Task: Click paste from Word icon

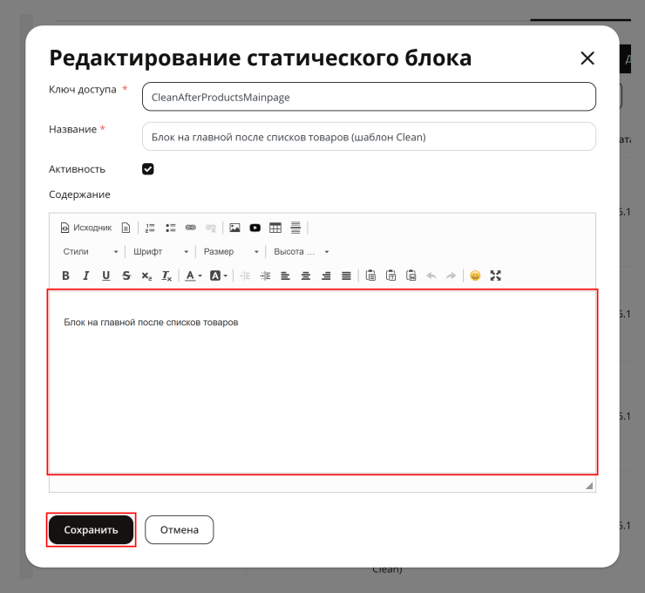Action: (411, 276)
